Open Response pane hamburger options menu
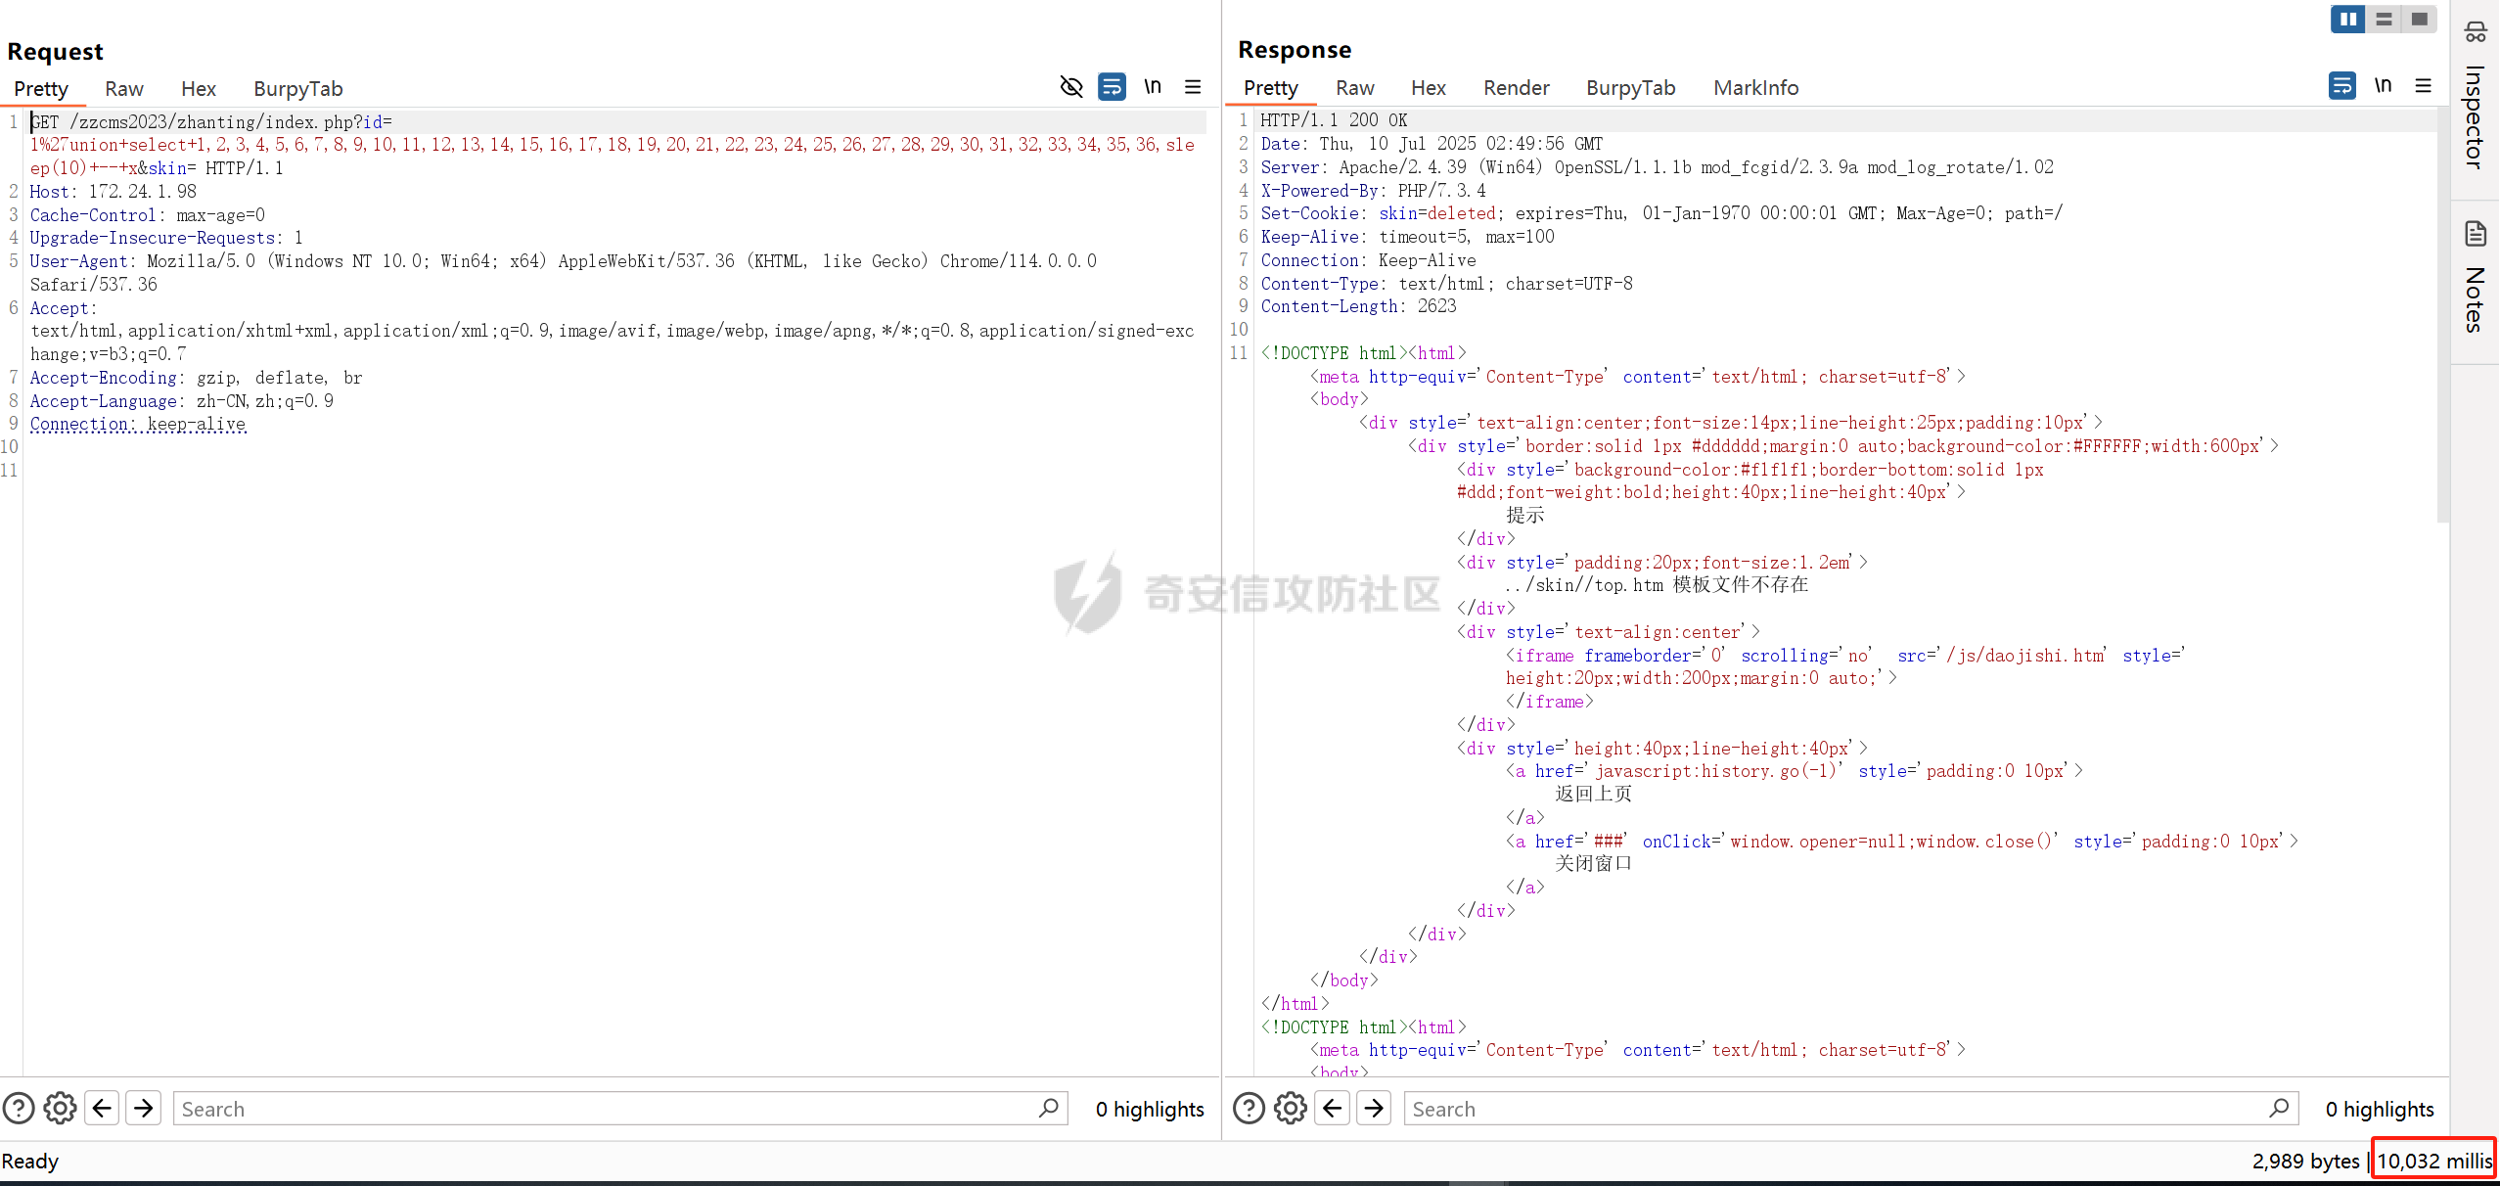 [2424, 86]
